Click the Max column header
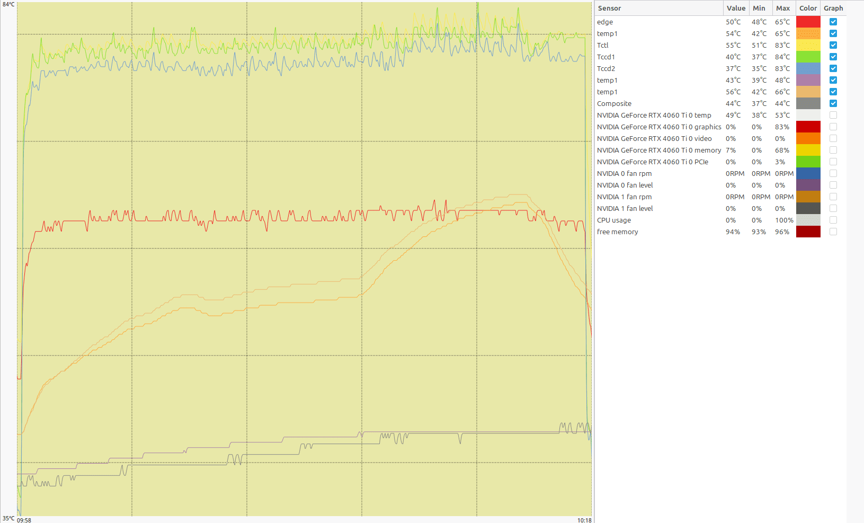 tap(783, 8)
